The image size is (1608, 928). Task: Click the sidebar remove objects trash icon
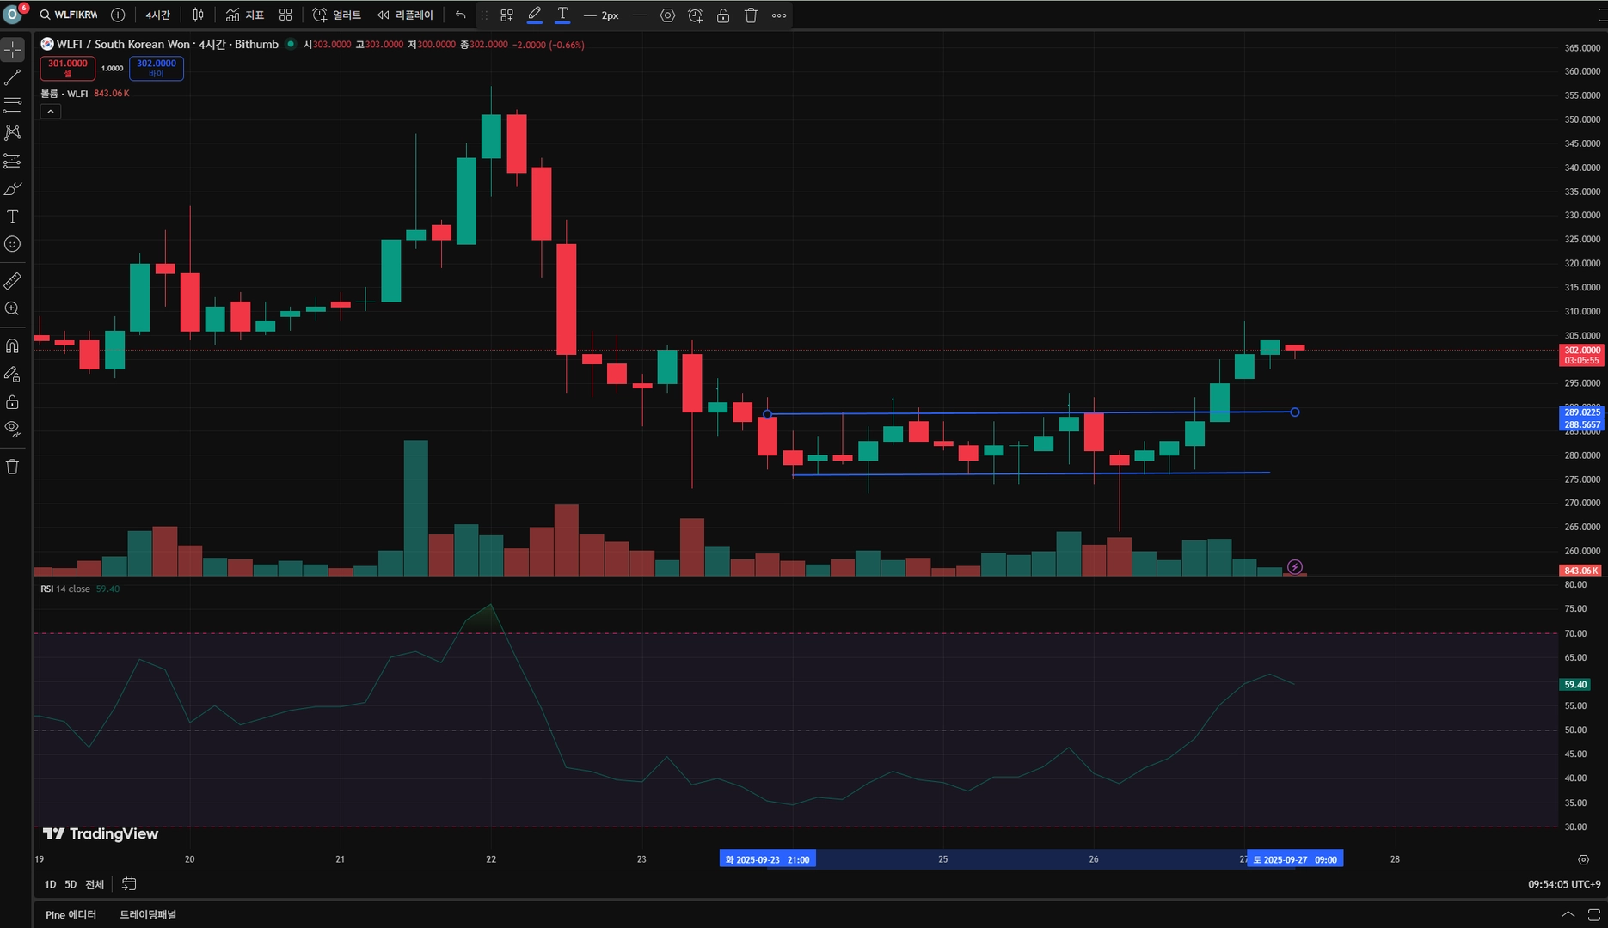[13, 467]
